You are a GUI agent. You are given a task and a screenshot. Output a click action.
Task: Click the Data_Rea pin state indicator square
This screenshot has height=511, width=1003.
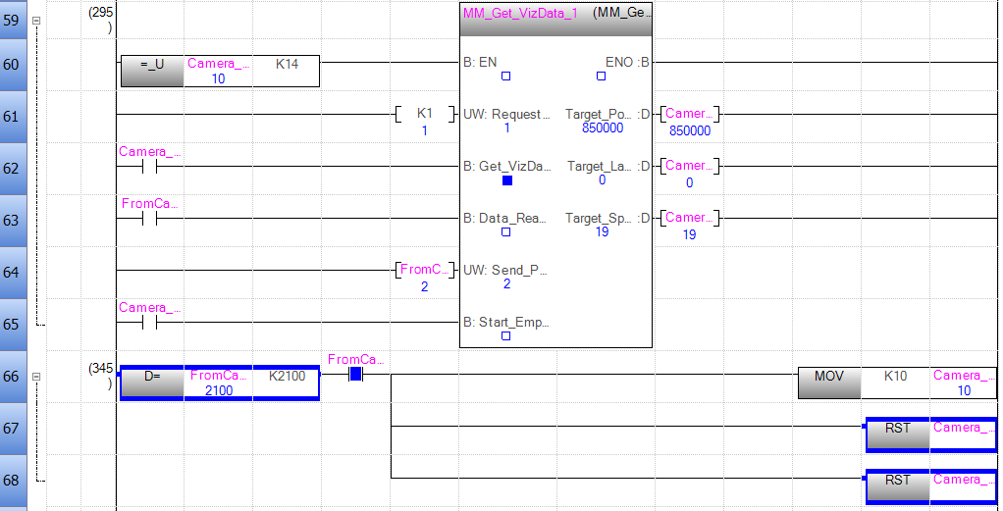tap(506, 232)
